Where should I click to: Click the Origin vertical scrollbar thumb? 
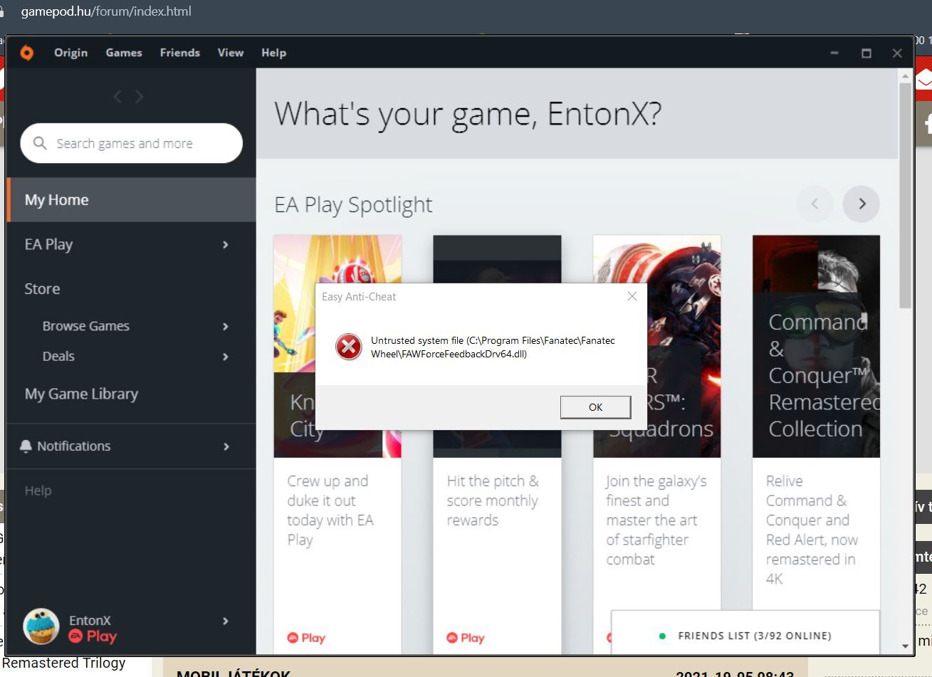905,196
